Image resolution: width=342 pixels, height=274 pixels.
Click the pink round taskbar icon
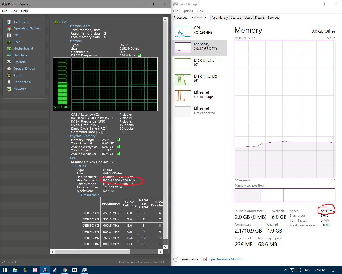(x=35, y=270)
